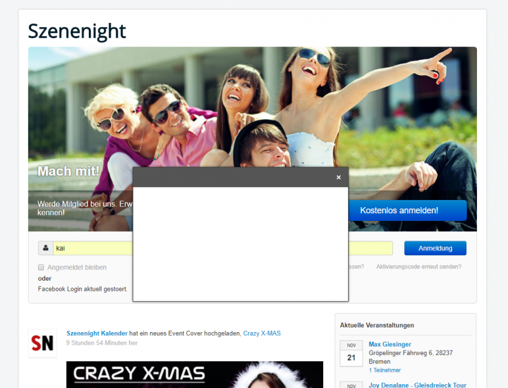Screen dimensions: 508x388
Task: Click the 'Szenenight' site title
Action: [x=77, y=31]
